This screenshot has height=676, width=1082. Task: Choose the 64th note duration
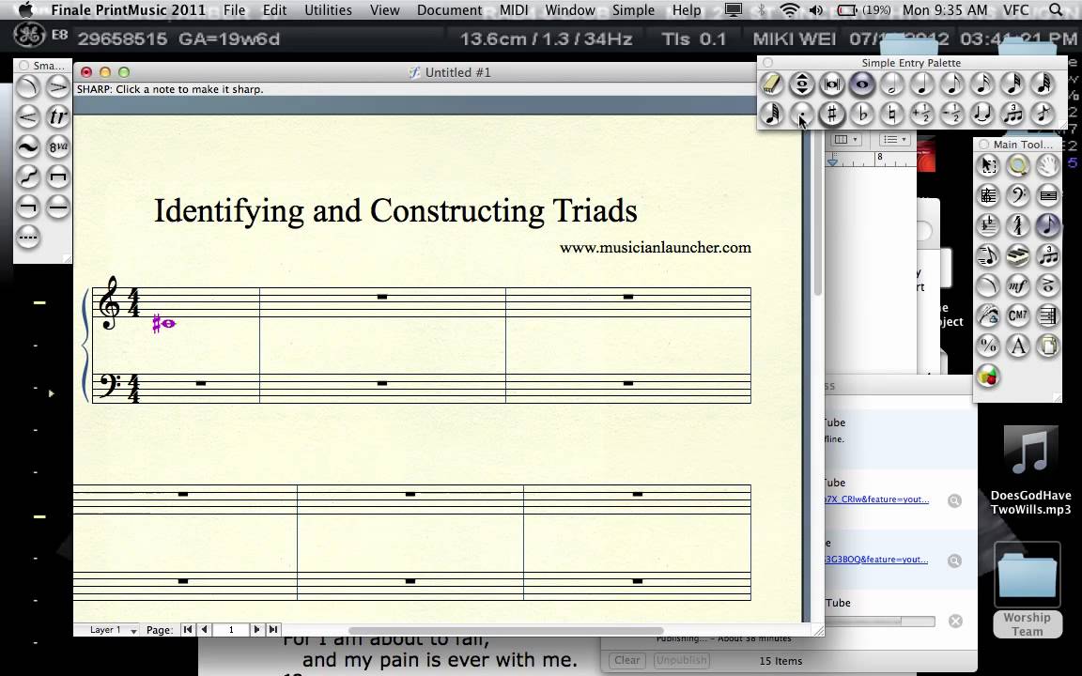[x=1043, y=84]
